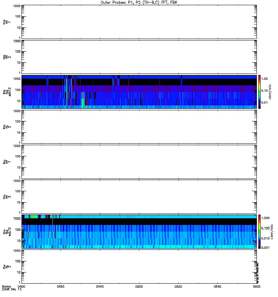Click the "0.01" value on the thb color bar
278x297 pixels.
pos(265,102)
